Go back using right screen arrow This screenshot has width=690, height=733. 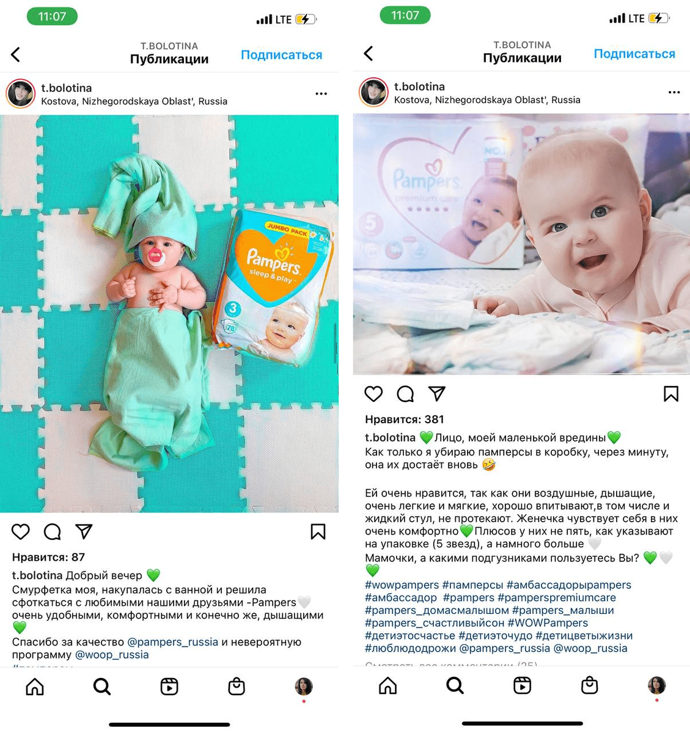click(369, 53)
